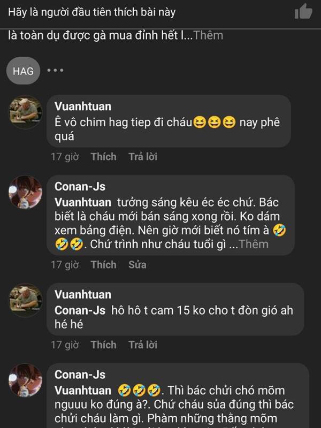Tap the thumbs-up like icon
The image size is (321, 428).
pyautogui.click(x=303, y=11)
